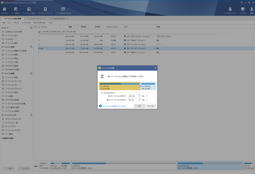This screenshot has height=174, width=255.
Task: Click the help question mark icon in dialog
Action: (x=100, y=106)
